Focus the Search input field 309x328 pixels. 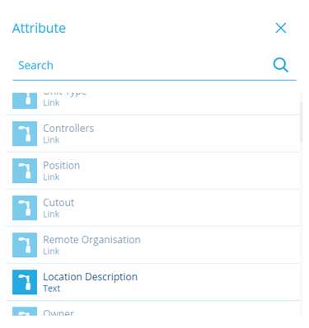pos(142,65)
